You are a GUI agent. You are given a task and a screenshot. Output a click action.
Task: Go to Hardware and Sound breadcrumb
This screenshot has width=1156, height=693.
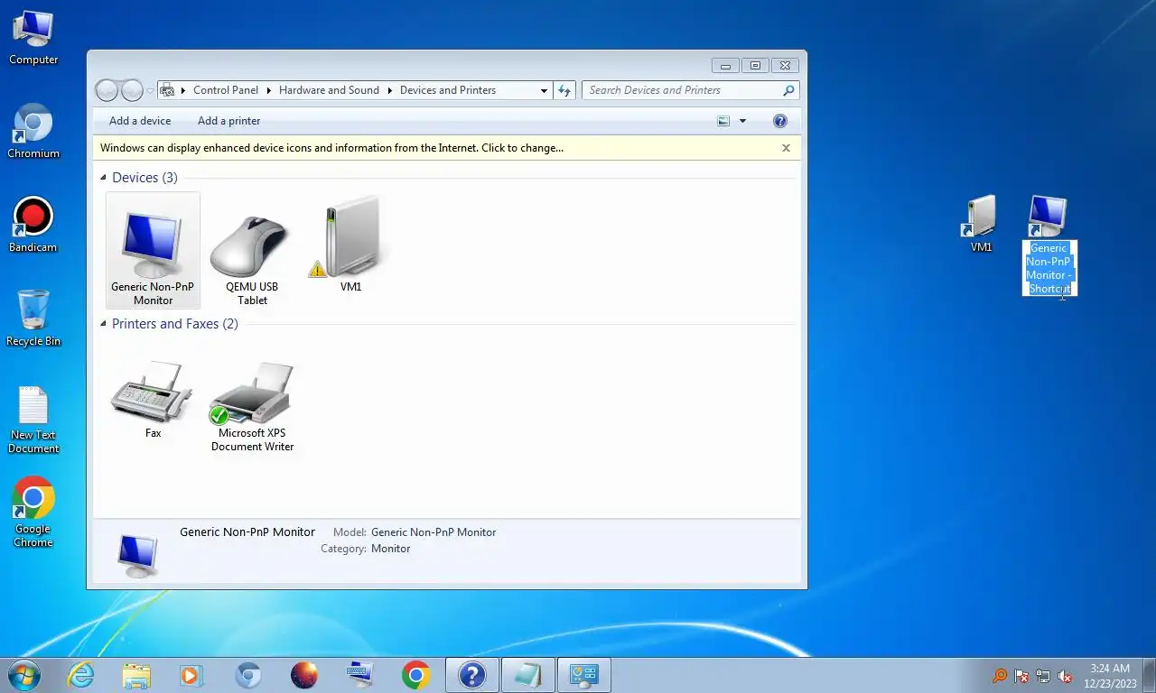[x=329, y=90]
